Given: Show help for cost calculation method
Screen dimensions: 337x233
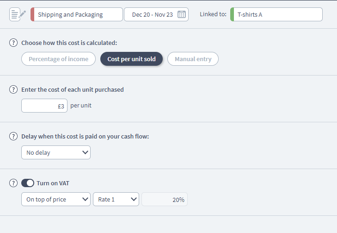Looking at the screenshot, I should (x=13, y=43).
